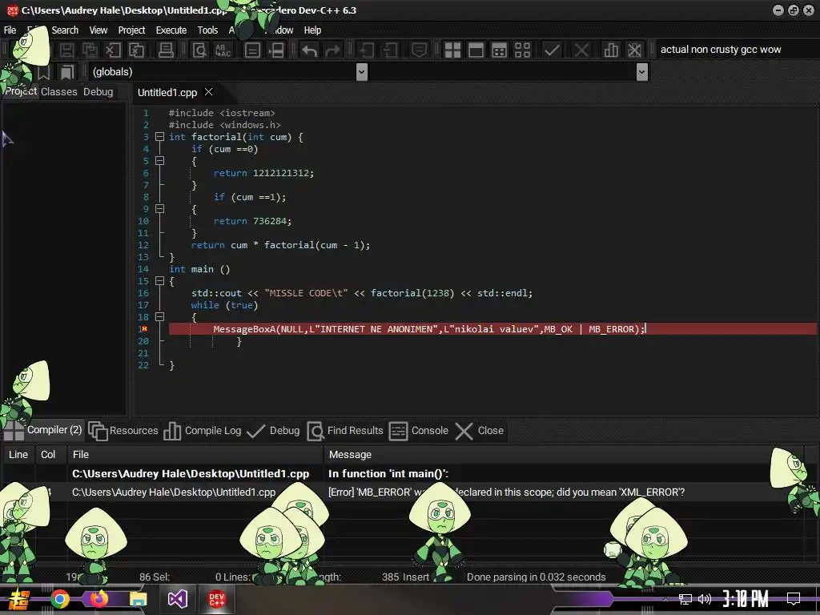The height and width of the screenshot is (615, 820).
Task: Open the Search menu
Action: click(65, 30)
